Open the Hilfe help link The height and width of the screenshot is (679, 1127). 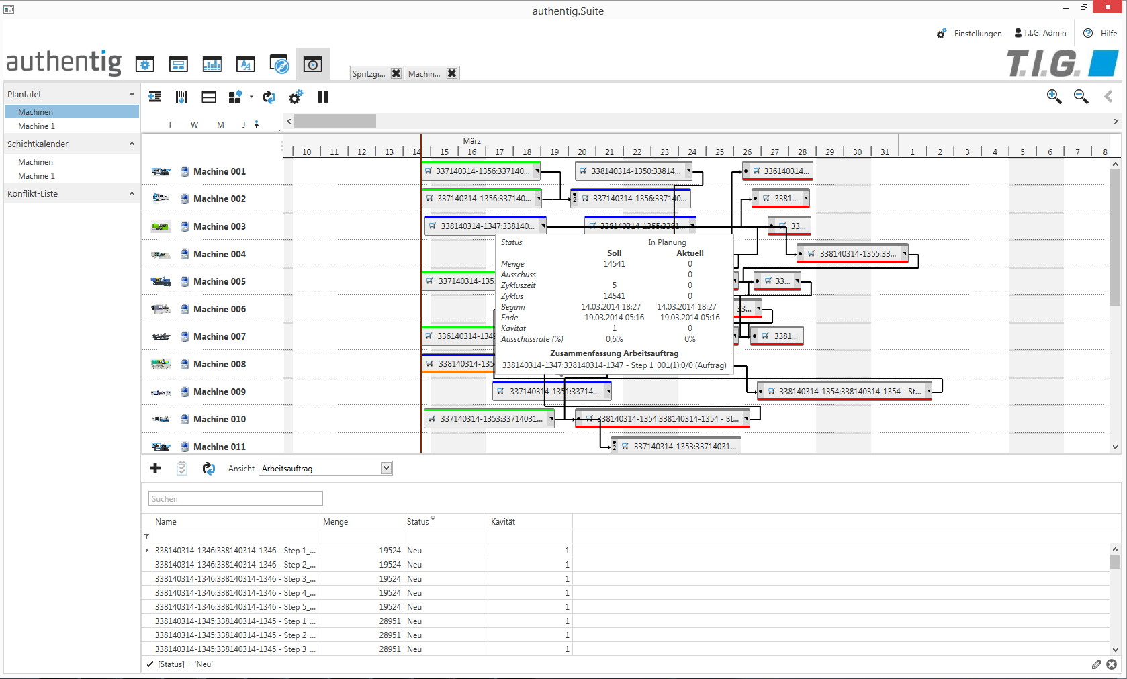1100,33
